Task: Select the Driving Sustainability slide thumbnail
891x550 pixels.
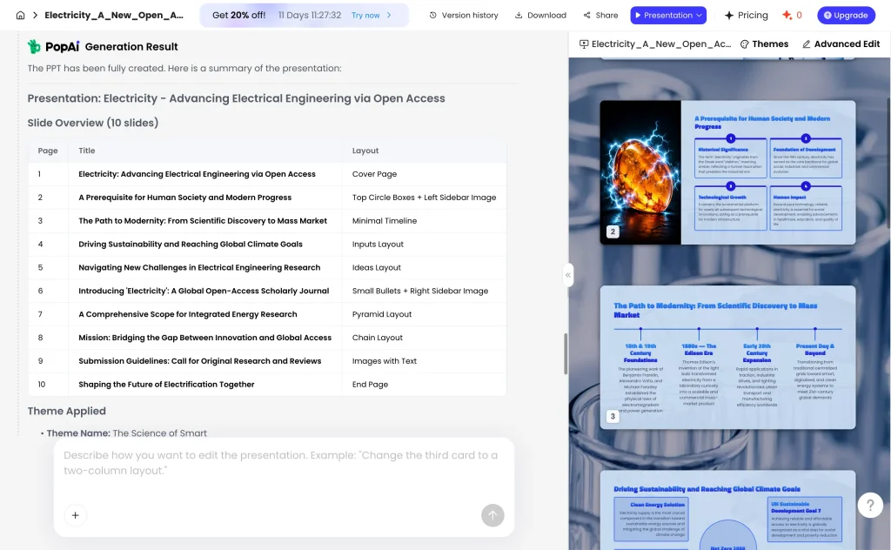Action: click(727, 510)
